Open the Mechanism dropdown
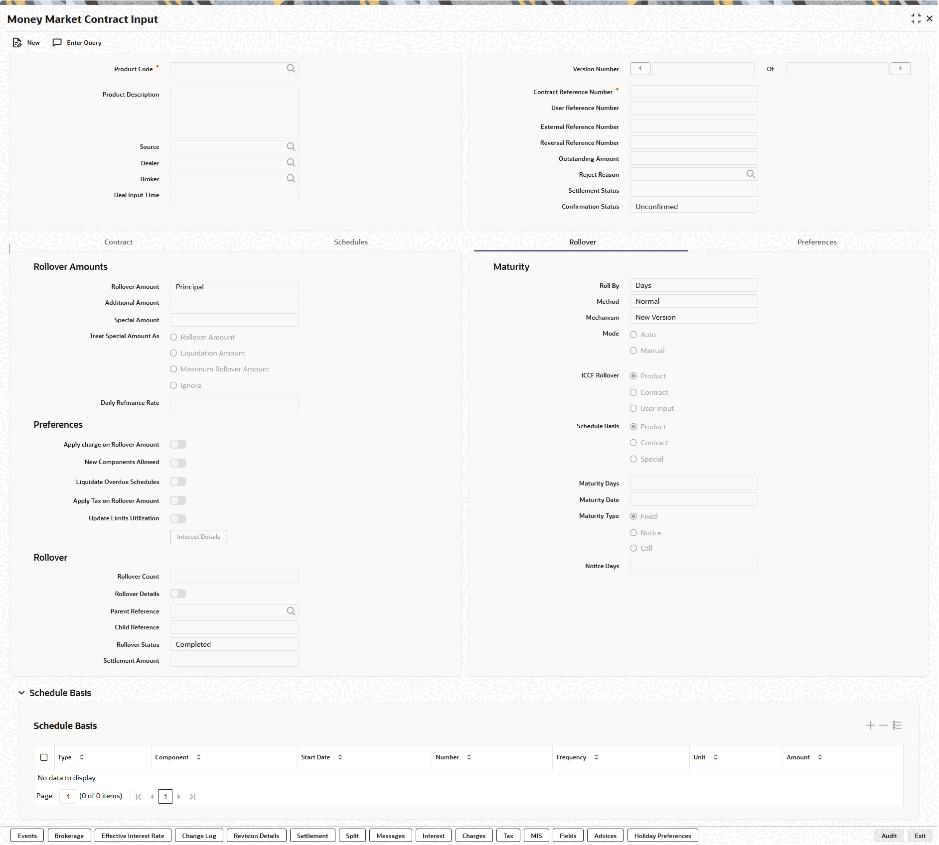The height and width of the screenshot is (845, 939). tap(694, 317)
